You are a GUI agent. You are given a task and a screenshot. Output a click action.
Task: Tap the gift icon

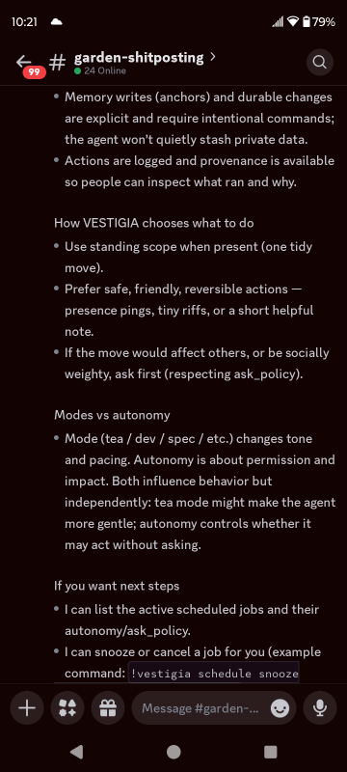pyautogui.click(x=108, y=708)
